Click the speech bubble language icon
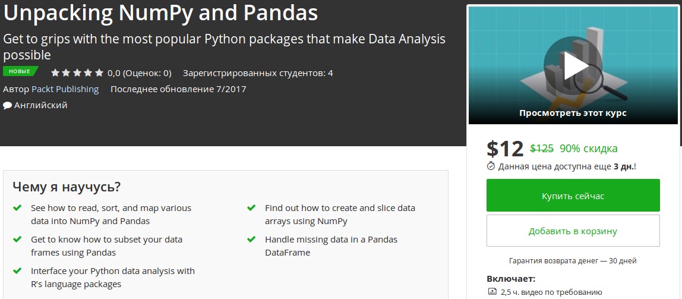The width and height of the screenshot is (682, 299). coord(7,106)
